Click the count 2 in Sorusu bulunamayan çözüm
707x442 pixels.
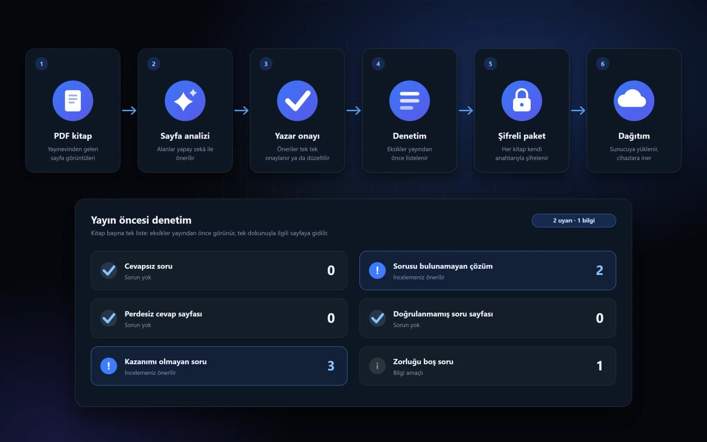click(x=599, y=270)
